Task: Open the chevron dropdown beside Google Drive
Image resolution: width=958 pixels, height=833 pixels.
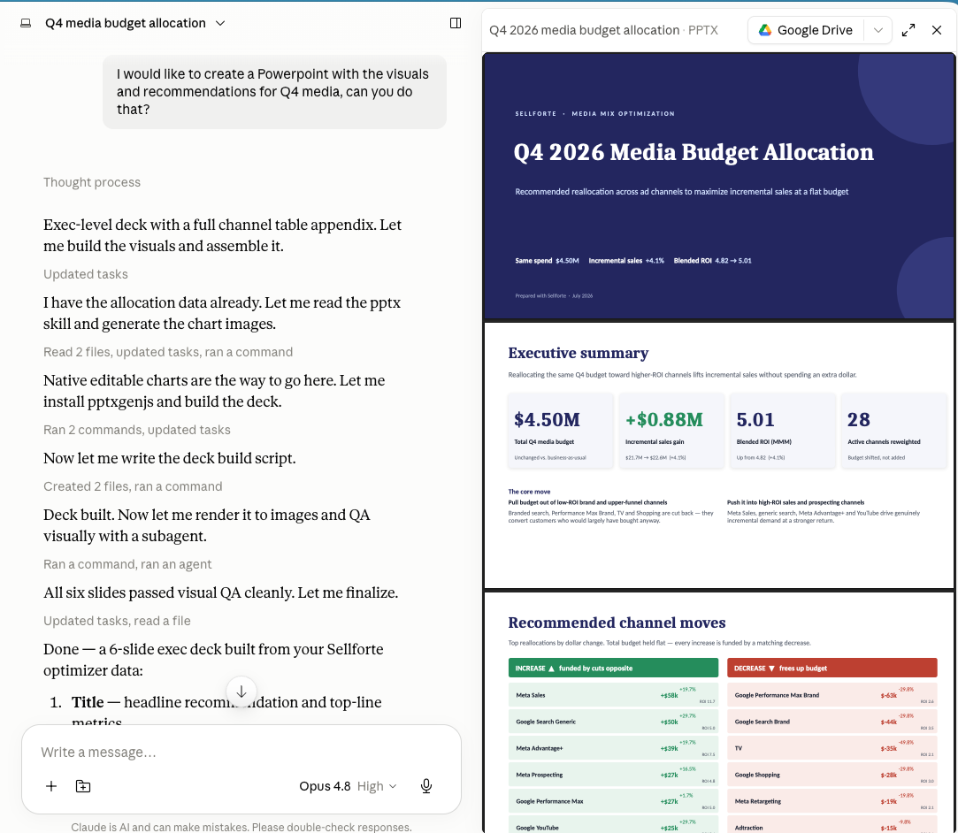Action: [878, 30]
